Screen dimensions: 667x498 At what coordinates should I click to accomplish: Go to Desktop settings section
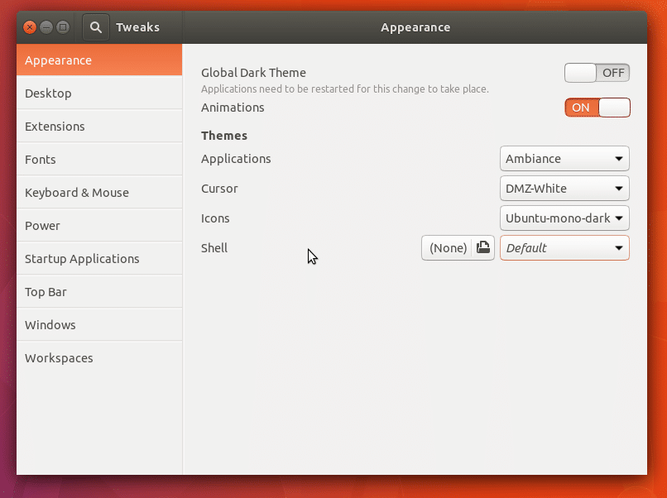99,93
